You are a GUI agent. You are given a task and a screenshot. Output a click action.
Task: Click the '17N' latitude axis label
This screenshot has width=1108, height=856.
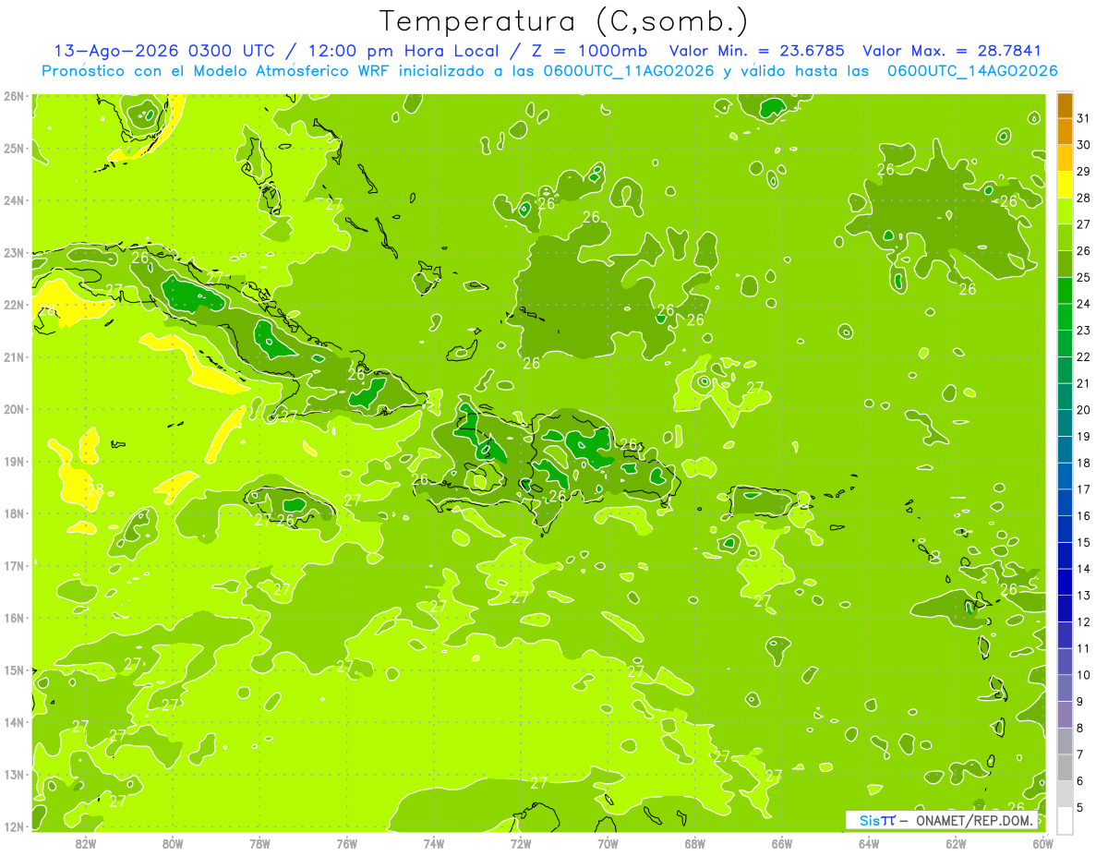pos(13,566)
